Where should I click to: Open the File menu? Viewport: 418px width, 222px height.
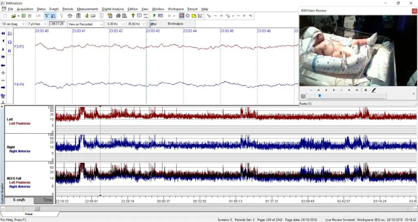11,9
